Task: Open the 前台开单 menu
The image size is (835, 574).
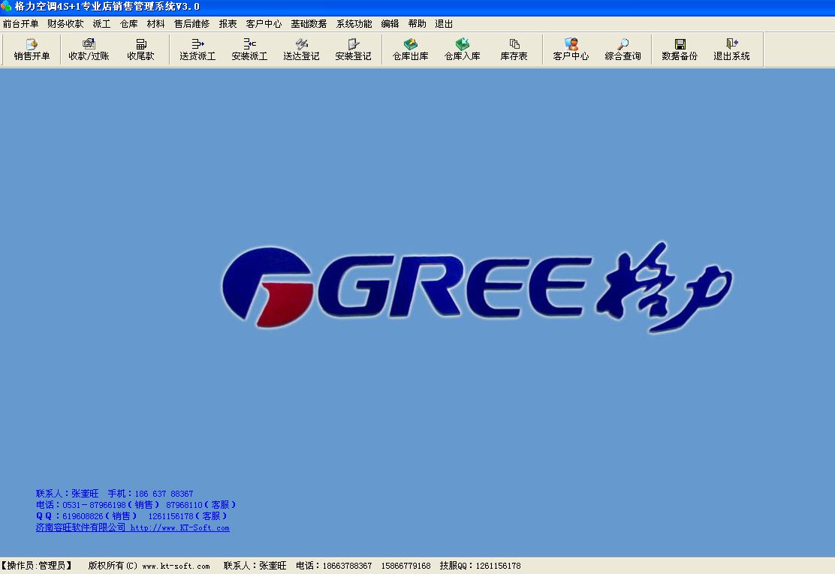Action: pyautogui.click(x=21, y=24)
